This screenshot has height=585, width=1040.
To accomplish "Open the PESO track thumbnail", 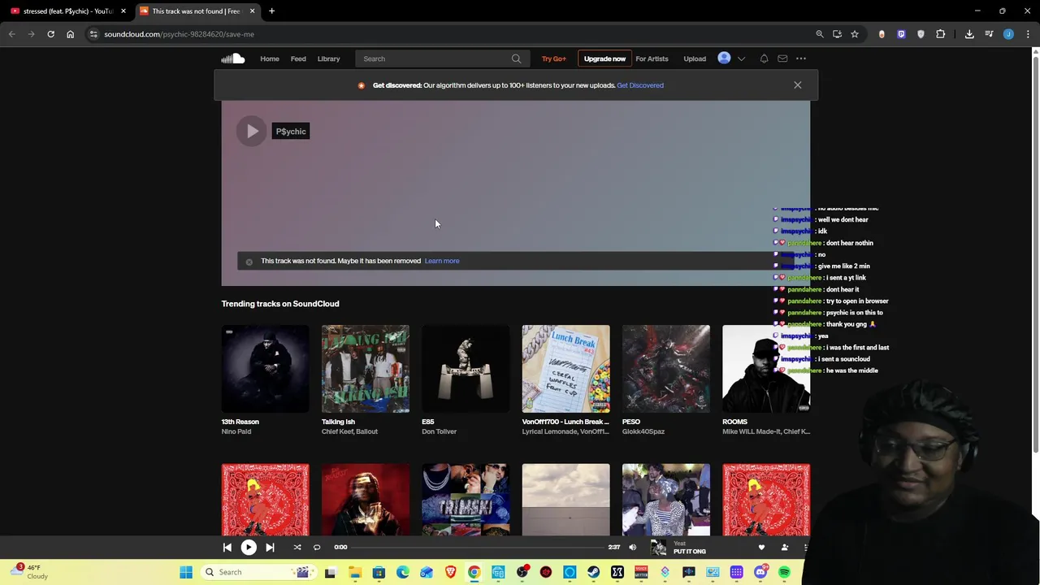I will click(666, 369).
